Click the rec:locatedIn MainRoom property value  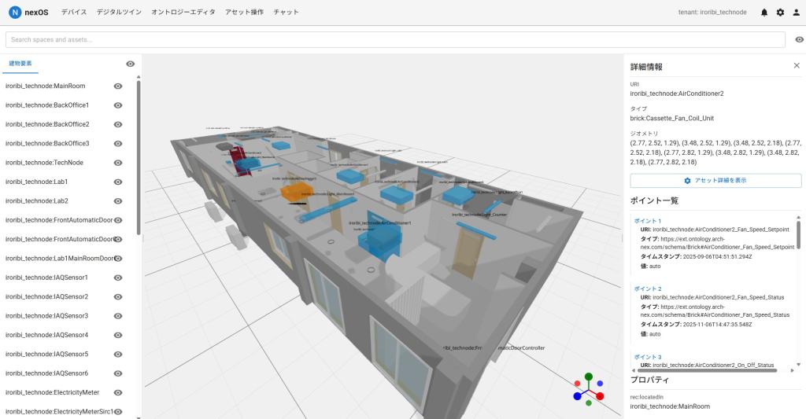click(x=670, y=406)
